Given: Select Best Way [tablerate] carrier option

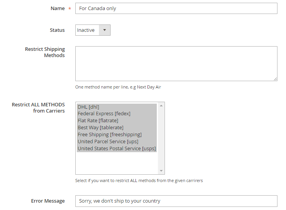Looking at the screenshot, I should (x=117, y=128).
